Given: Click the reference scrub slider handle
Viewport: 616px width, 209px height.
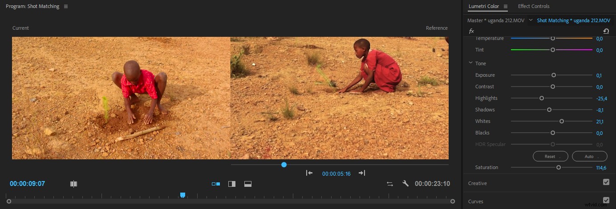Looking at the screenshot, I should [x=284, y=165].
